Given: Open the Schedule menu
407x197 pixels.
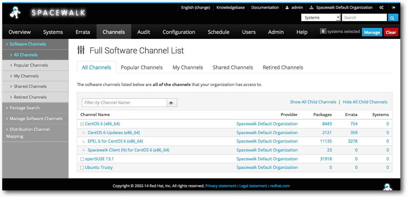Looking at the screenshot, I should click(219, 32).
